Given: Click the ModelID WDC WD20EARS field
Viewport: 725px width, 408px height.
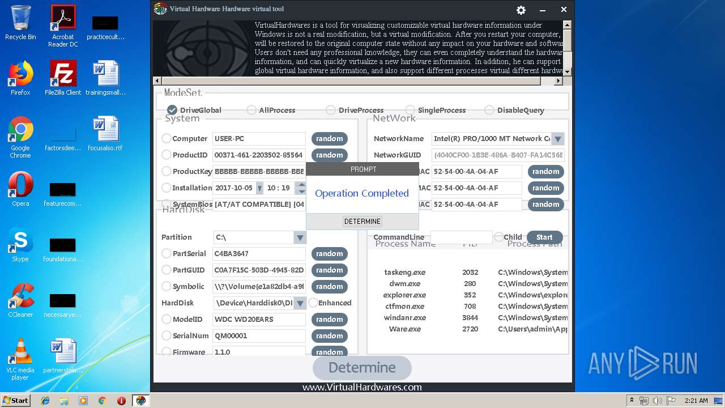Looking at the screenshot, I should 259,320.
